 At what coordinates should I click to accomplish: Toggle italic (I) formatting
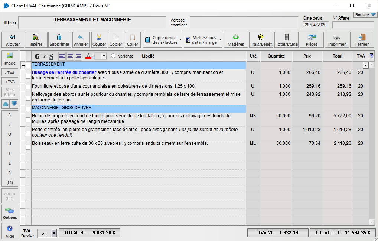click(x=44, y=56)
